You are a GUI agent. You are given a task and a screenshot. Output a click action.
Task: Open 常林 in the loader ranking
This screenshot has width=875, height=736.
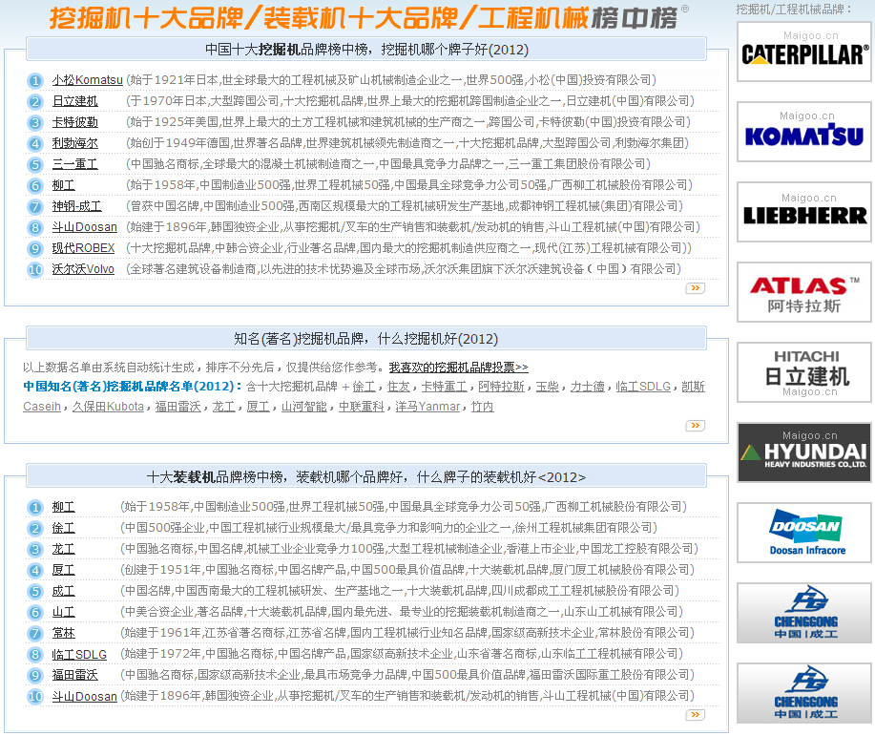click(63, 633)
